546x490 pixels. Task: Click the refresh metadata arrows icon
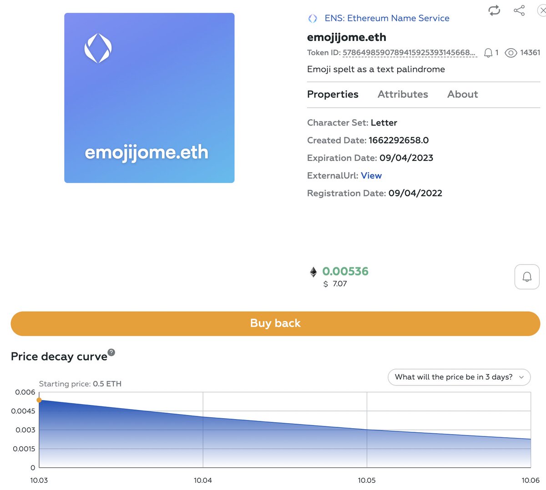(x=494, y=10)
